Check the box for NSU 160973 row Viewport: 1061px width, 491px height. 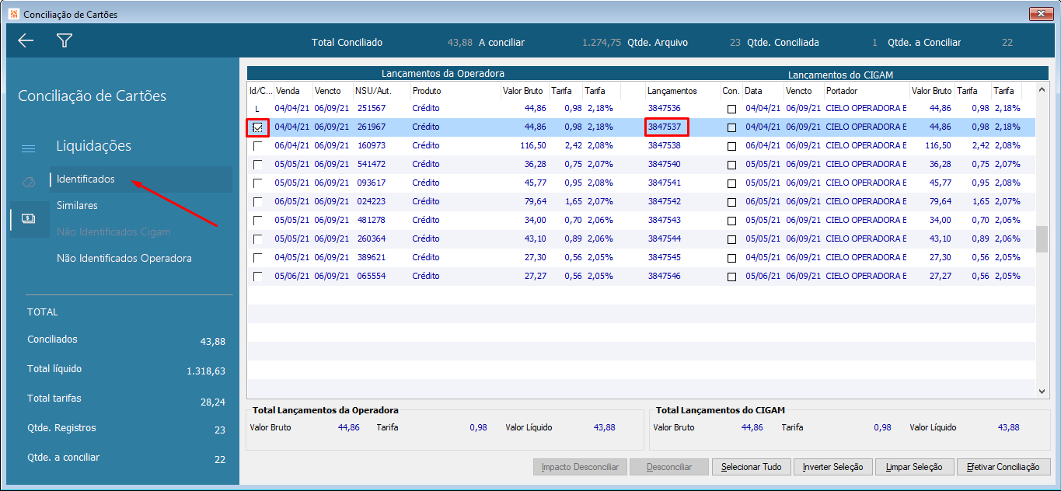[258, 146]
